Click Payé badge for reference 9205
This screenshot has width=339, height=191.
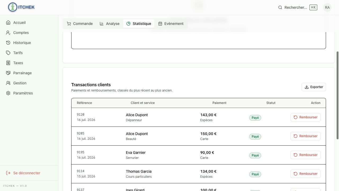255,137
